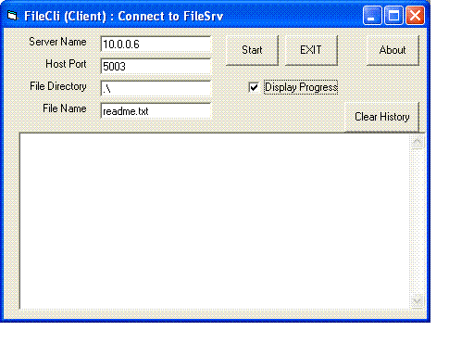The image size is (474, 356).
Task: Clear the history log
Action: pos(382,117)
